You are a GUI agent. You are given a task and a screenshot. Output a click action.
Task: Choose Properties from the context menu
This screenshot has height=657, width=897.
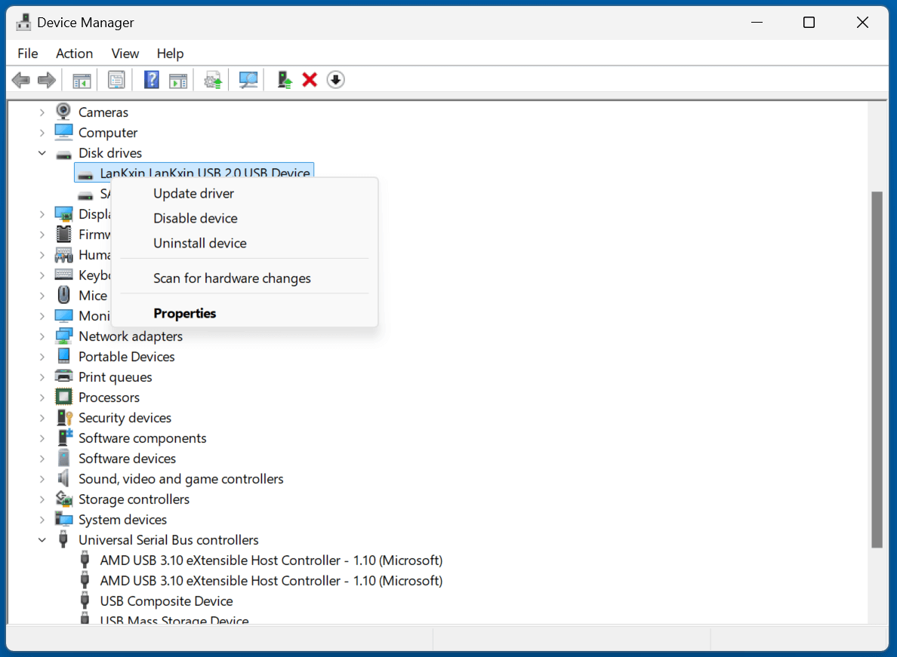click(x=184, y=313)
